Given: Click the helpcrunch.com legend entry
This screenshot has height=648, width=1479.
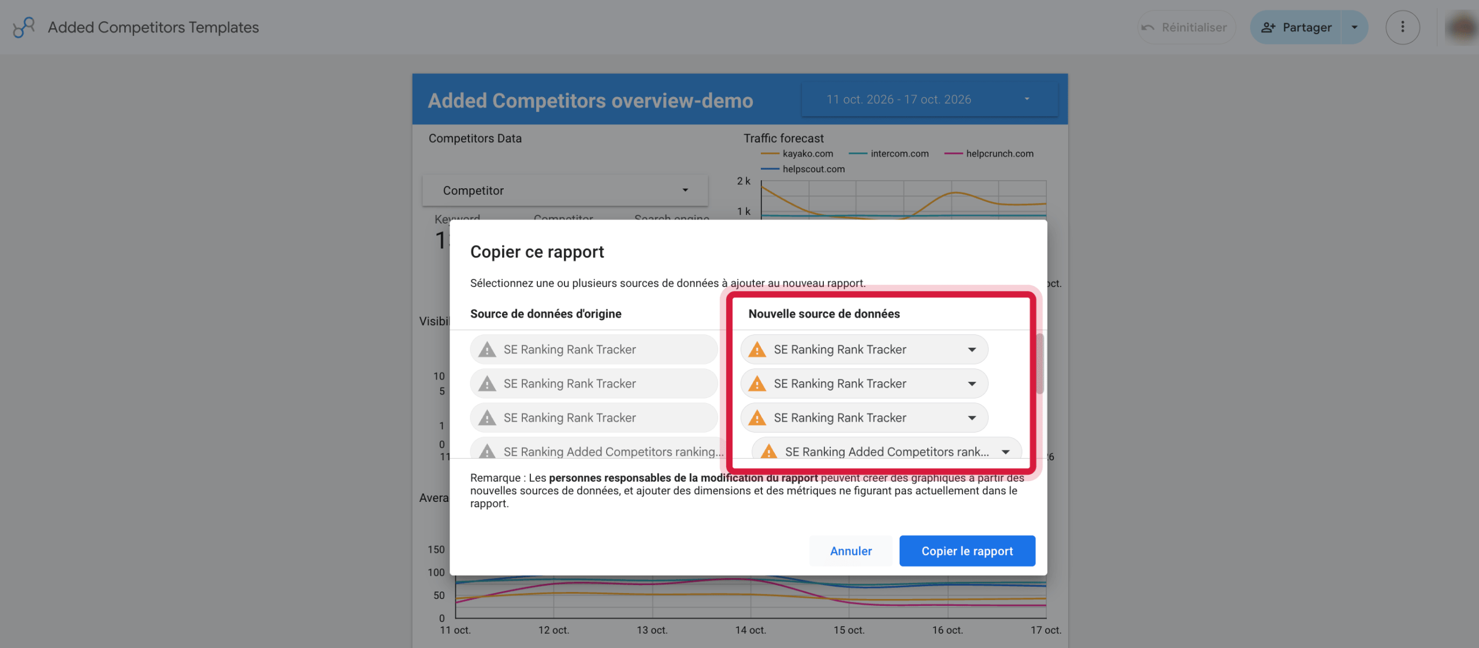Looking at the screenshot, I should (989, 154).
